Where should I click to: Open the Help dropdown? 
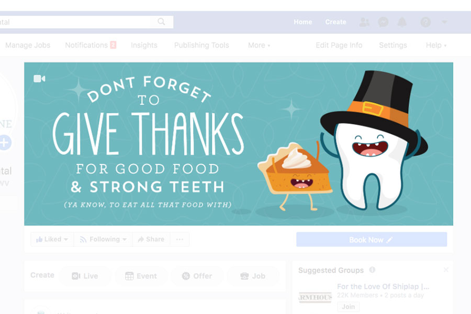coord(436,46)
